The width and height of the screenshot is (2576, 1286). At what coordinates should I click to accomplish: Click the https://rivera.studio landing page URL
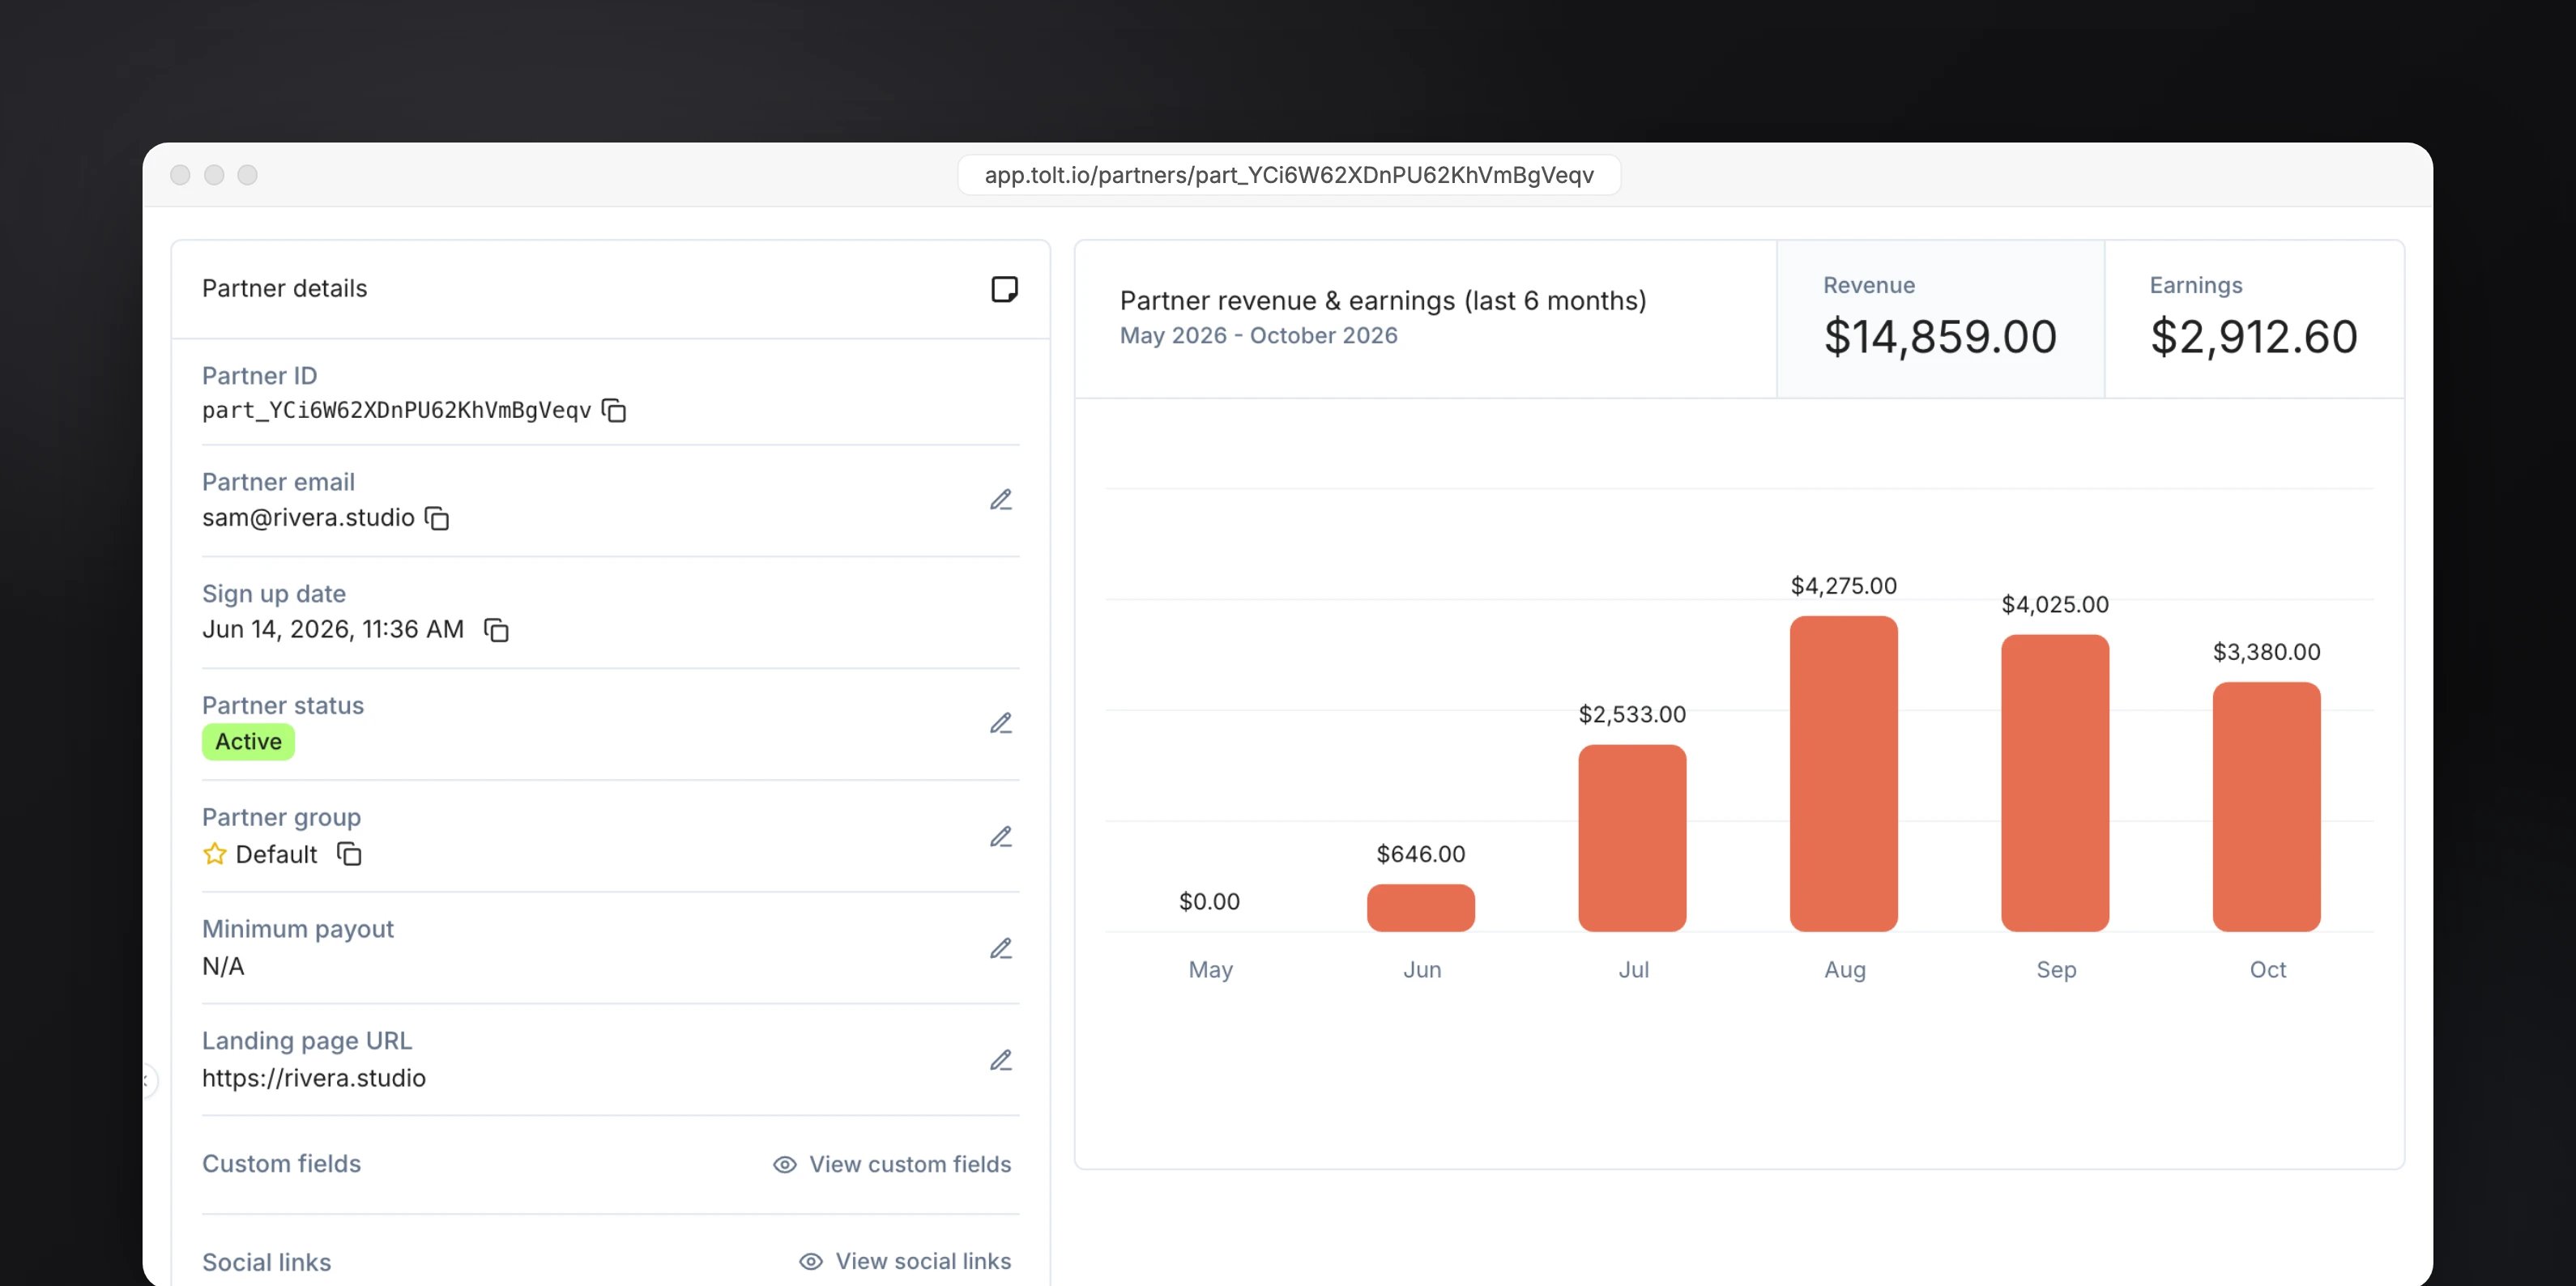[314, 1078]
